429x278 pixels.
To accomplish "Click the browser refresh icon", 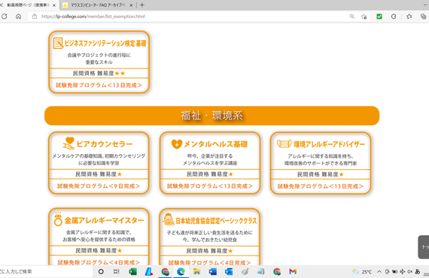I will [x=5, y=17].
